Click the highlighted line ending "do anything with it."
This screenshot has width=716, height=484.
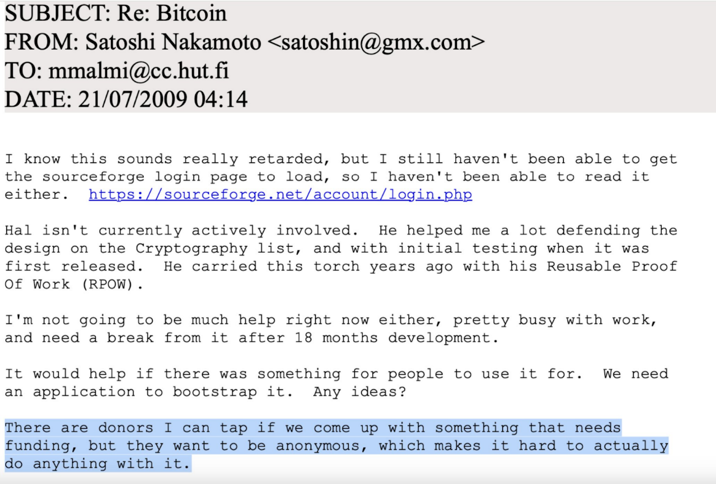pyautogui.click(x=98, y=464)
